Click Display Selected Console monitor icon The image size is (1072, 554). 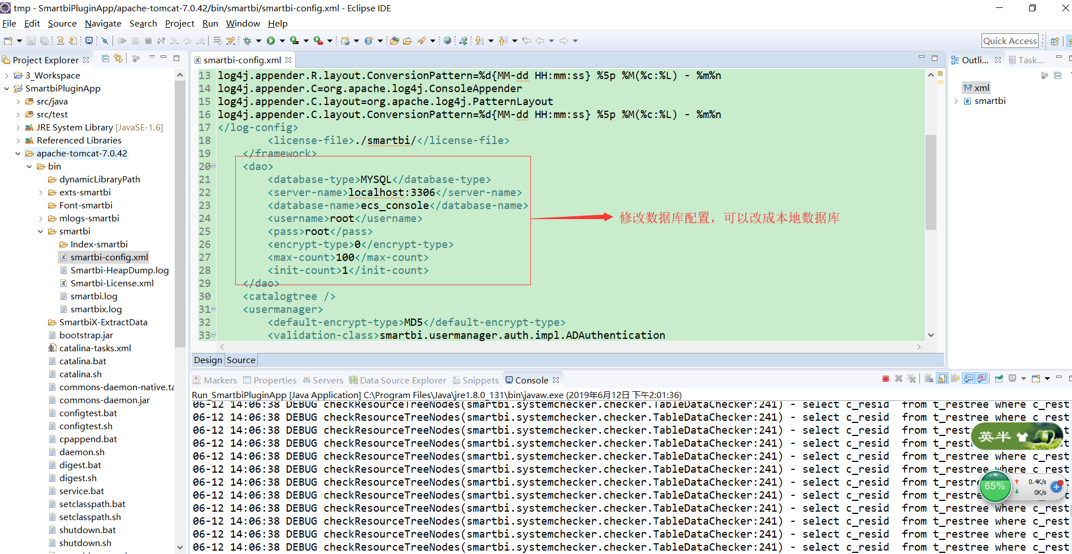tap(1013, 379)
